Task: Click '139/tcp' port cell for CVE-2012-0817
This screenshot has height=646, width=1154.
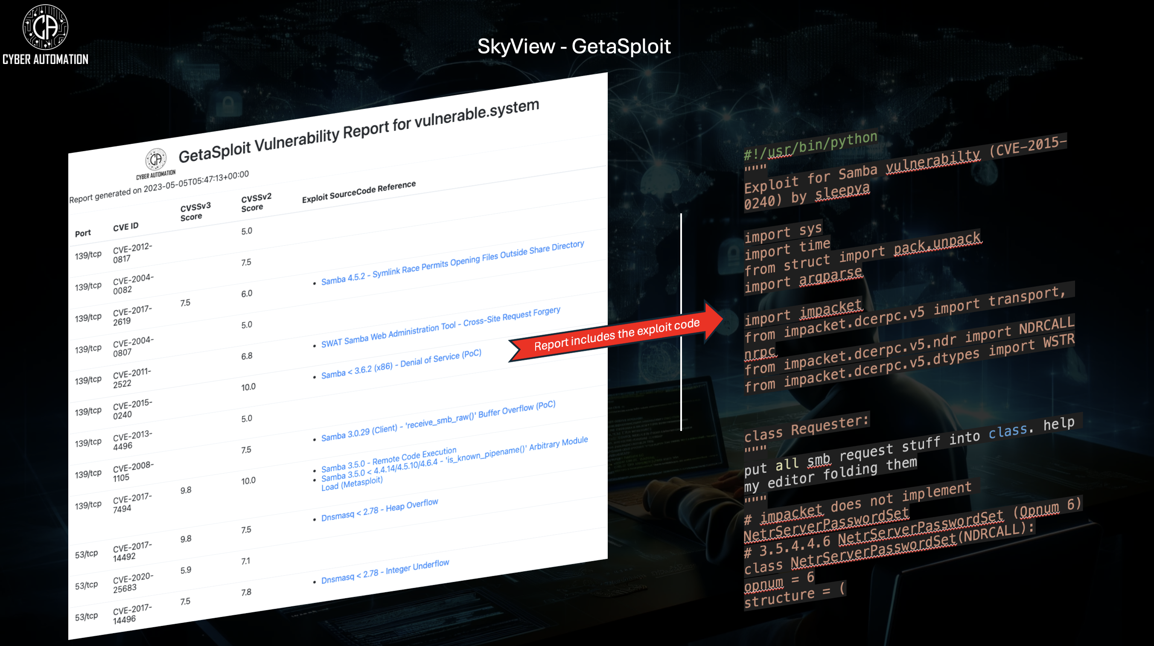Action: (88, 255)
